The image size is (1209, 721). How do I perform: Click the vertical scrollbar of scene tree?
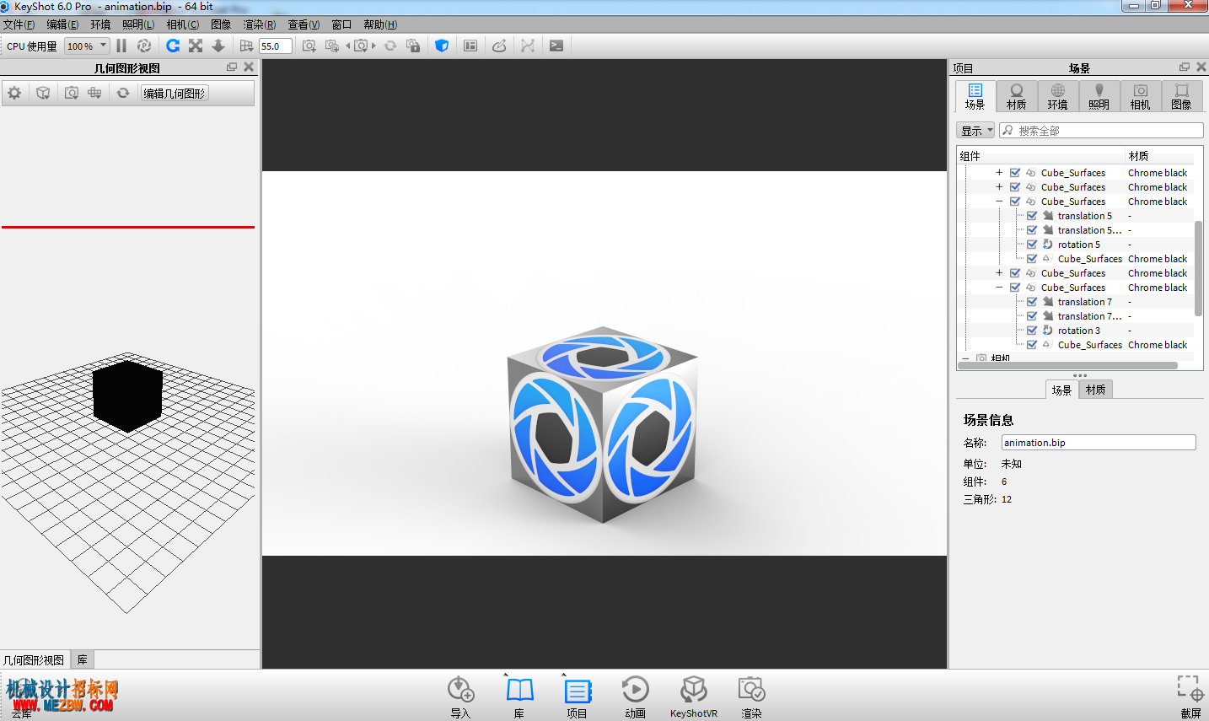(x=1198, y=268)
